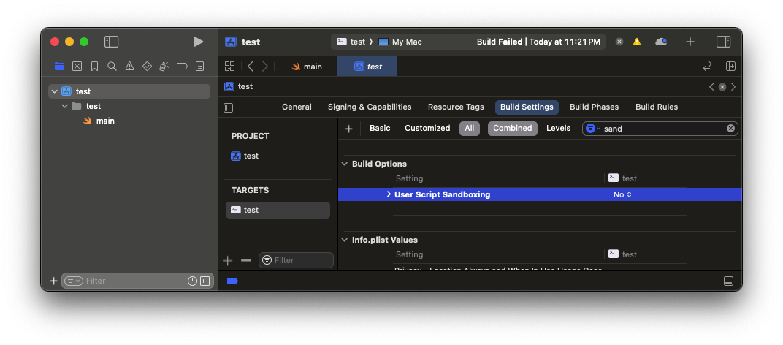The height and width of the screenshot is (345, 783).
Task: Switch to the test project tab
Action: [367, 67]
